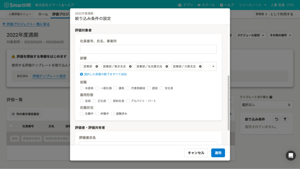Check the 本部長 position checkbox
300x169 pixels.
coord(82,88)
